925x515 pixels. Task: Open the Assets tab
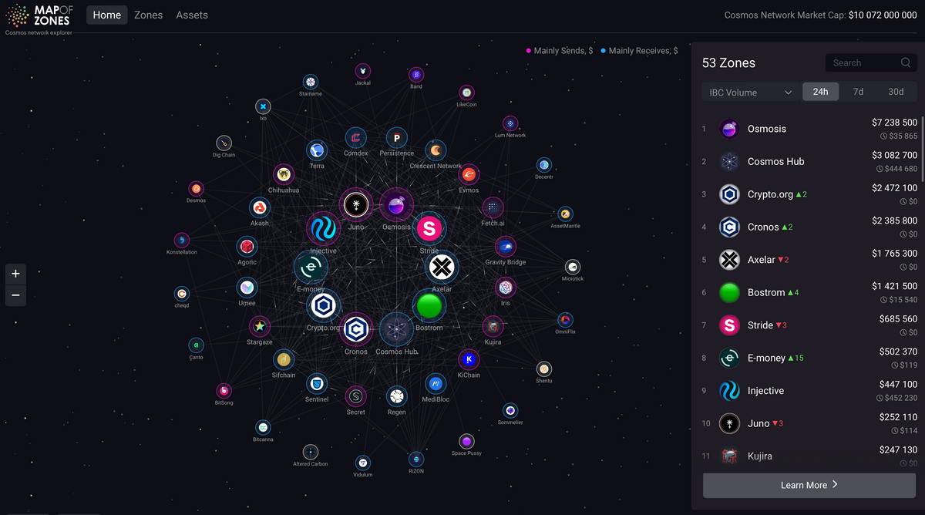[192, 15]
